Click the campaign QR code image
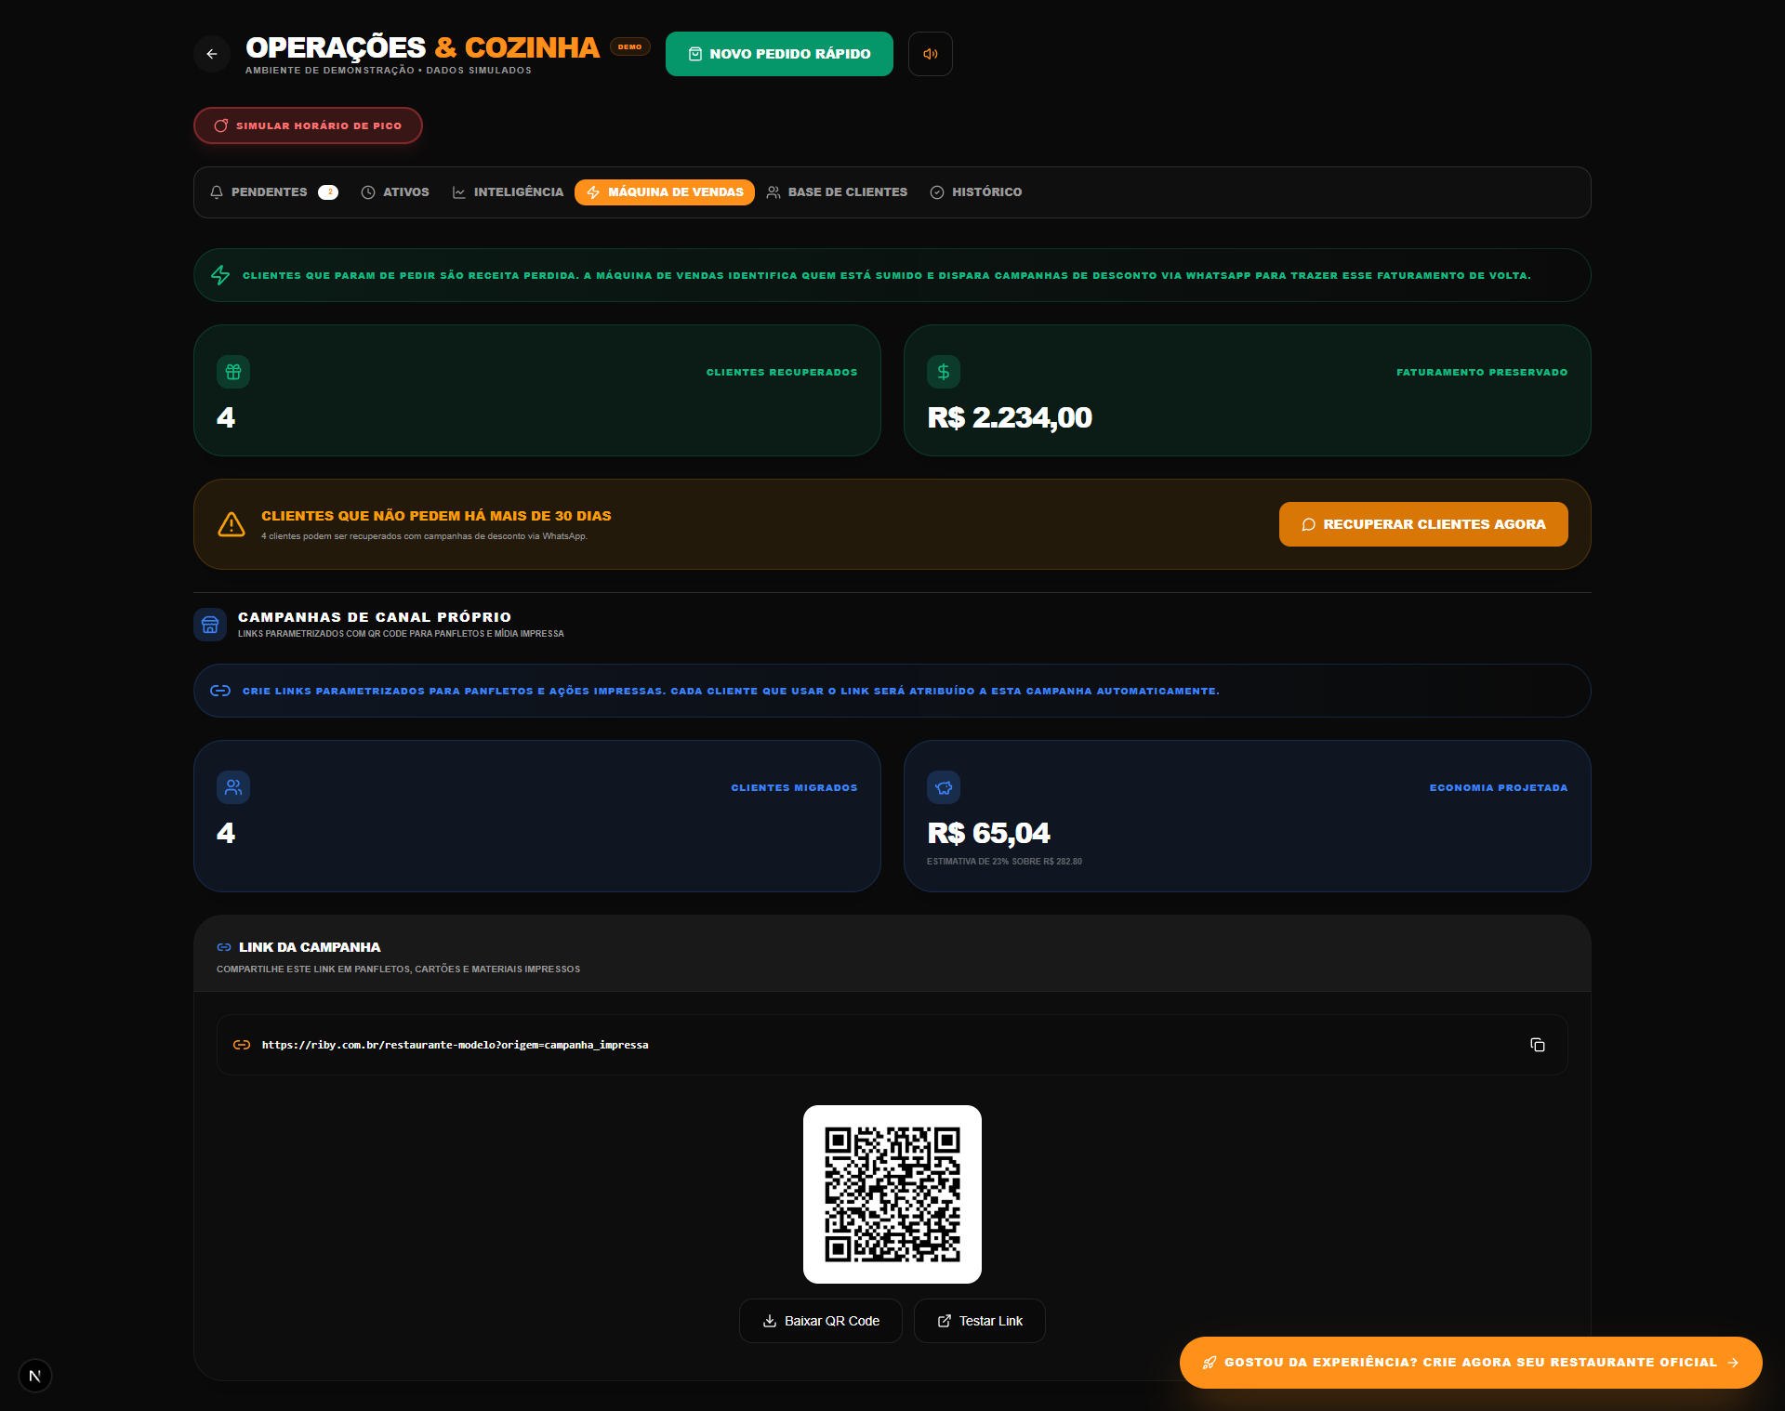 point(892,1194)
